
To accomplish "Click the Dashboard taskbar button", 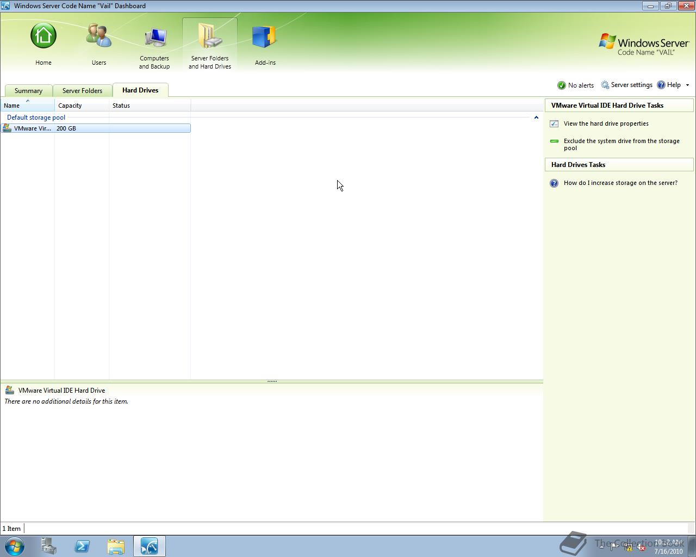I will [x=150, y=546].
